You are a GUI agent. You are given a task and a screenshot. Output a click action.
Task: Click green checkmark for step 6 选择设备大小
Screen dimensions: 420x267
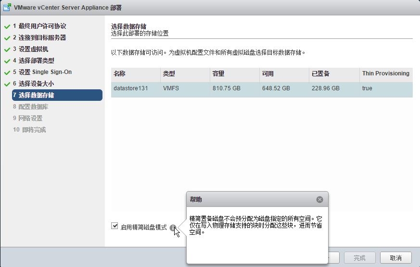point(7,84)
